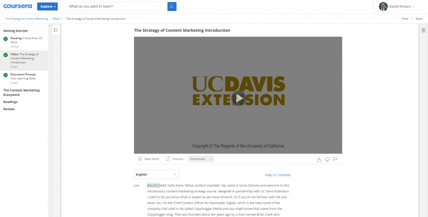Toggle the course outline list icon
Viewport: 428px width, 217px height.
(56, 30)
